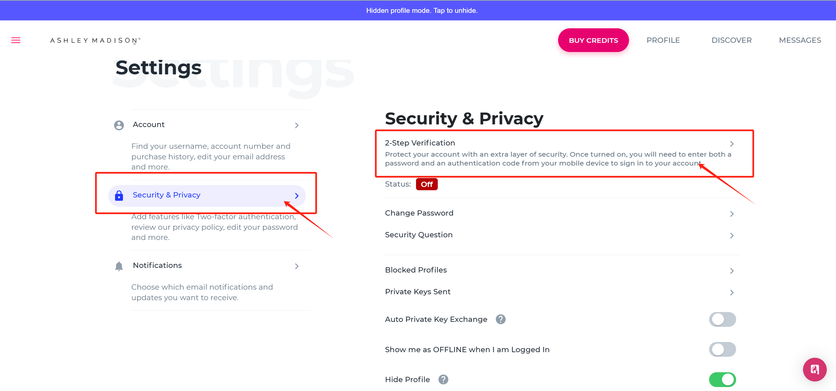
Task: Open Private Keys Sent row
Action: click(x=560, y=292)
